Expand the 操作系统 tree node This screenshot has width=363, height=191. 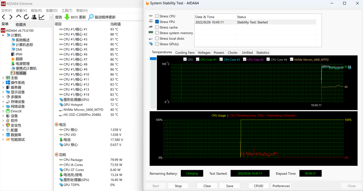[3, 83]
